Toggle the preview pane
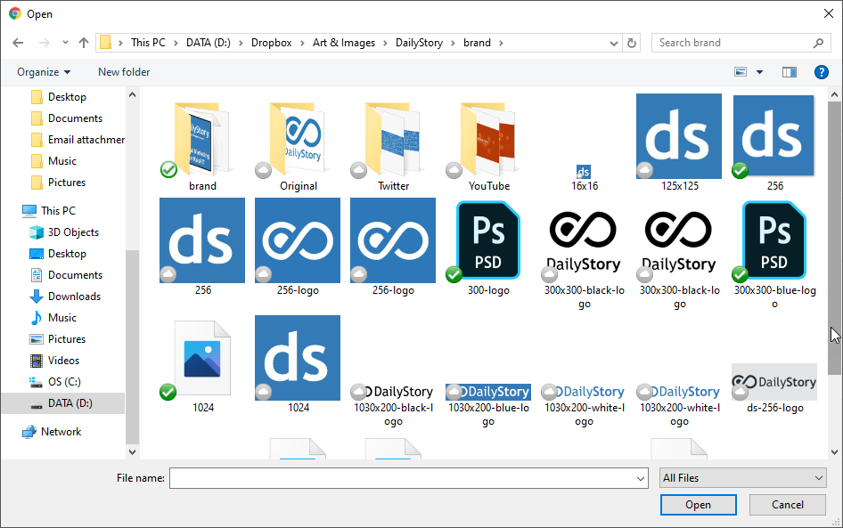Image resolution: width=843 pixels, height=528 pixels. click(790, 72)
